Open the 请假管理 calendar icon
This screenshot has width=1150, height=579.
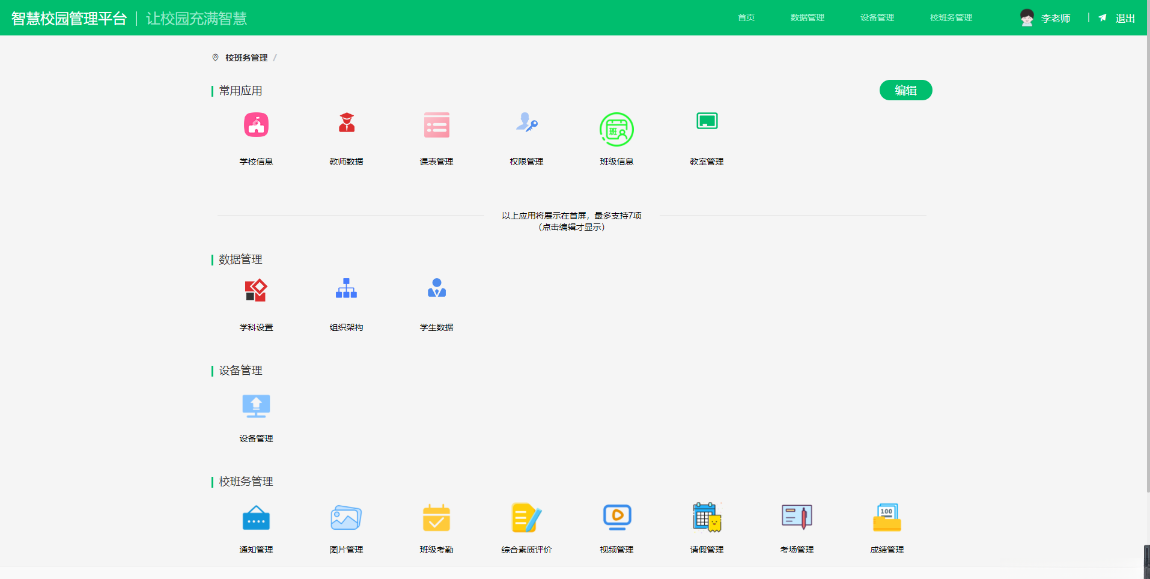pyautogui.click(x=707, y=518)
